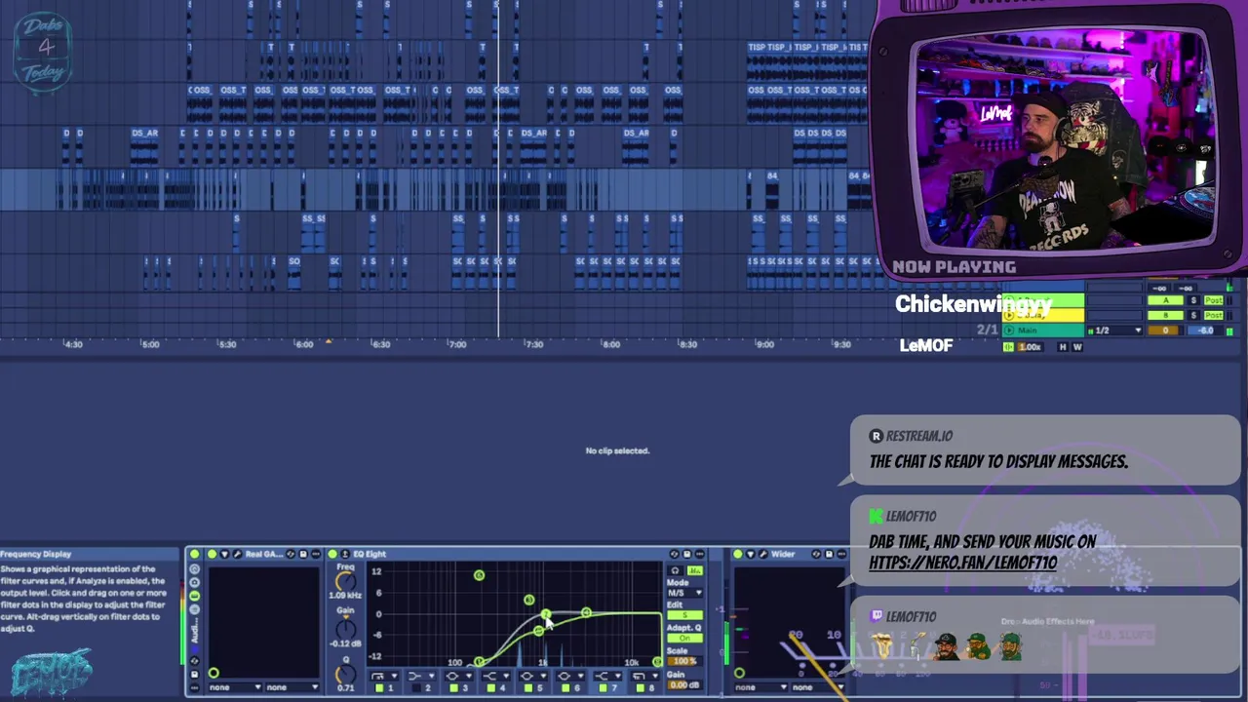Select filter dot 6 in EQ display

tap(479, 575)
